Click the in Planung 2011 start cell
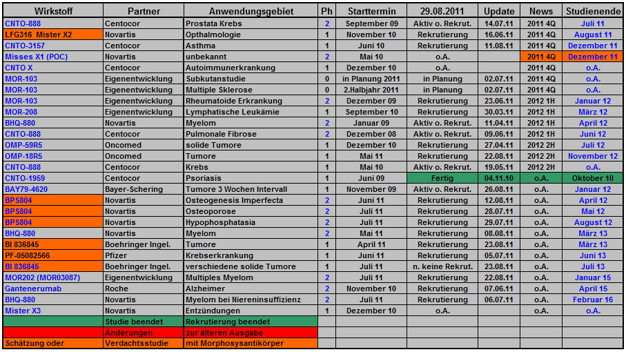The image size is (626, 352). pyautogui.click(x=371, y=79)
